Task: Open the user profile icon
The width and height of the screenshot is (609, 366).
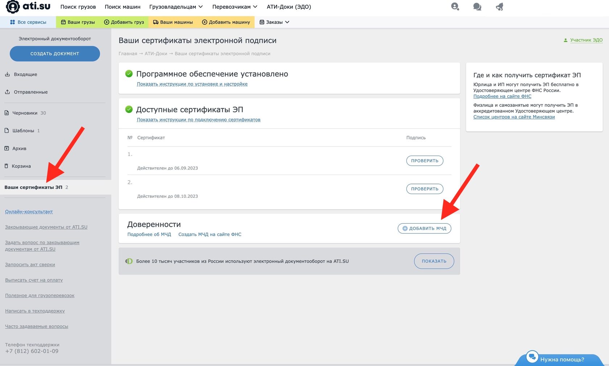Action: click(x=455, y=7)
